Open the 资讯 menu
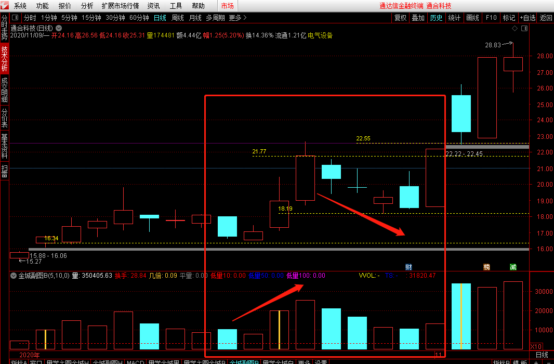 (x=154, y=6)
